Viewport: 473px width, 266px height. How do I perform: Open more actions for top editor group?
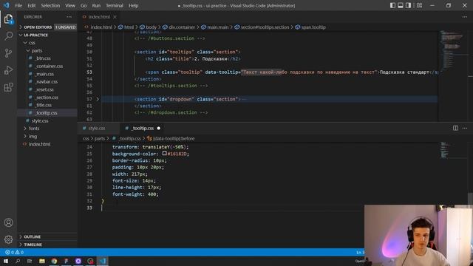(465, 17)
